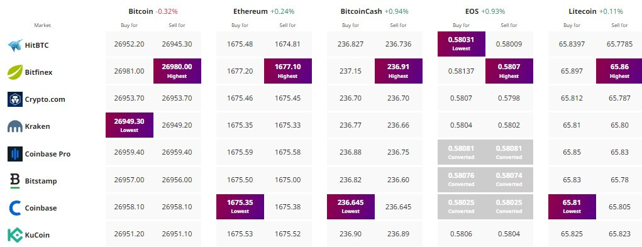The width and height of the screenshot is (642, 247).
Task: Click the green Bitfinex leaf logo
Action: 14,72
